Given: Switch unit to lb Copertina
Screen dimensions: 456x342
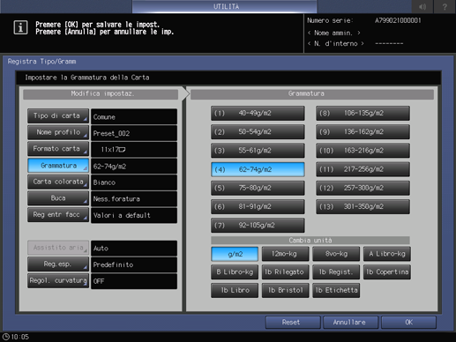Looking at the screenshot, I should (x=387, y=272).
